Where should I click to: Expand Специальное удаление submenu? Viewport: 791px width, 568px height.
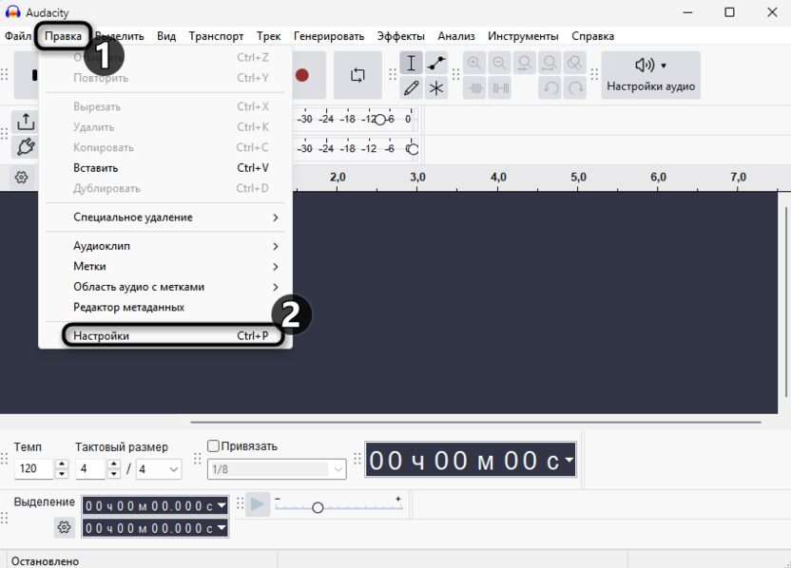176,218
